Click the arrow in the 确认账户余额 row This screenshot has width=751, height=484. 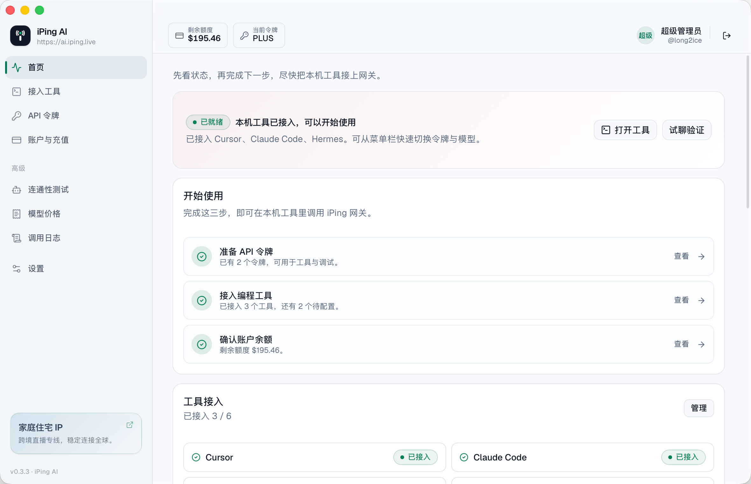702,345
